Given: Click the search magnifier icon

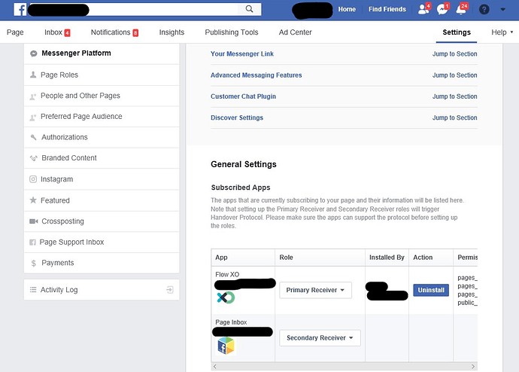Looking at the screenshot, I should pos(249,9).
